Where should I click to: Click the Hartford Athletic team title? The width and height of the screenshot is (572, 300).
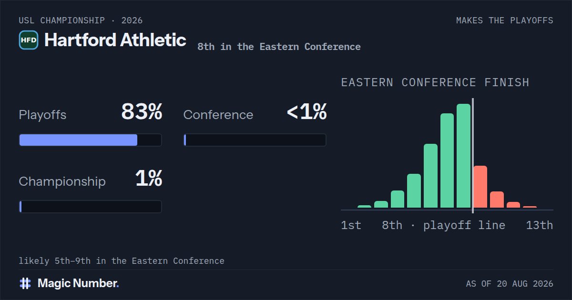[x=115, y=40]
